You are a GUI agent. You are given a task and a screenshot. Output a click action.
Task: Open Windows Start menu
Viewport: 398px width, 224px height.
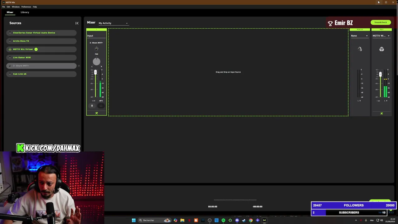pyautogui.click(x=134, y=220)
